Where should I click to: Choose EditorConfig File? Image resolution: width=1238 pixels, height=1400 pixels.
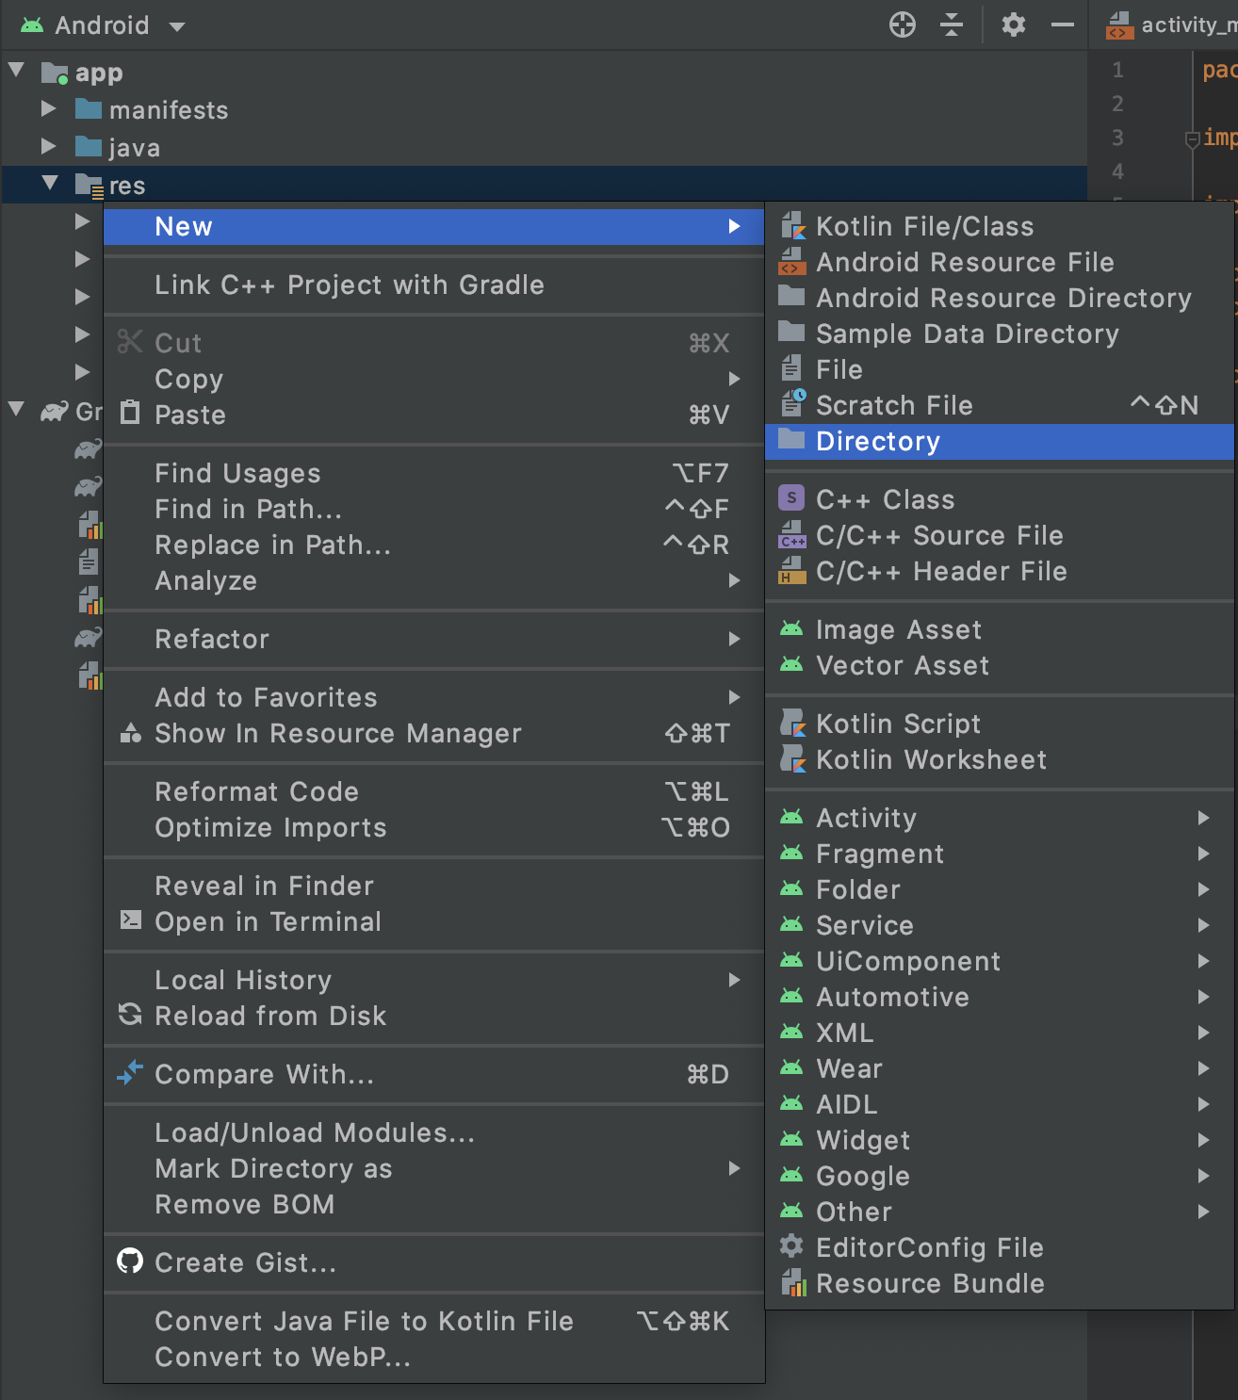tap(1000, 1248)
